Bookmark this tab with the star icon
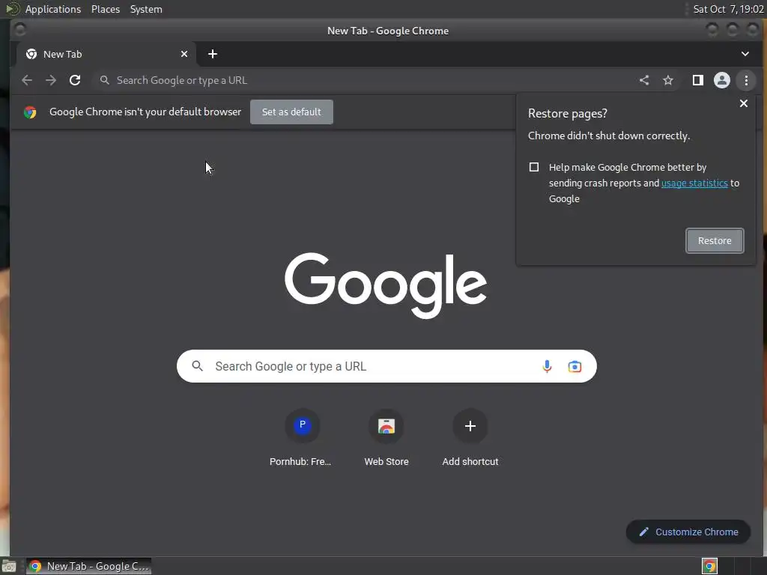767x575 pixels. click(x=668, y=80)
